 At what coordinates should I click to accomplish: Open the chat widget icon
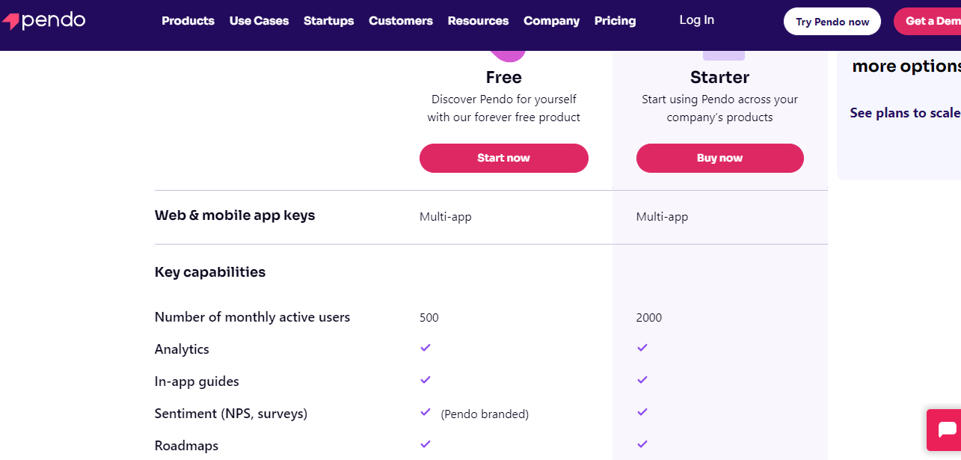click(x=945, y=430)
